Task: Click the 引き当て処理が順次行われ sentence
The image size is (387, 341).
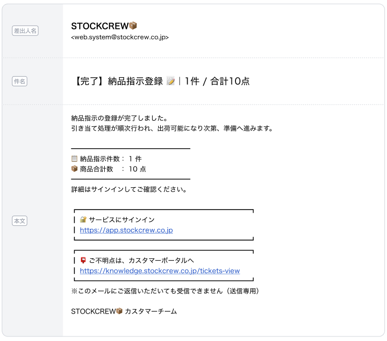Action: point(172,128)
